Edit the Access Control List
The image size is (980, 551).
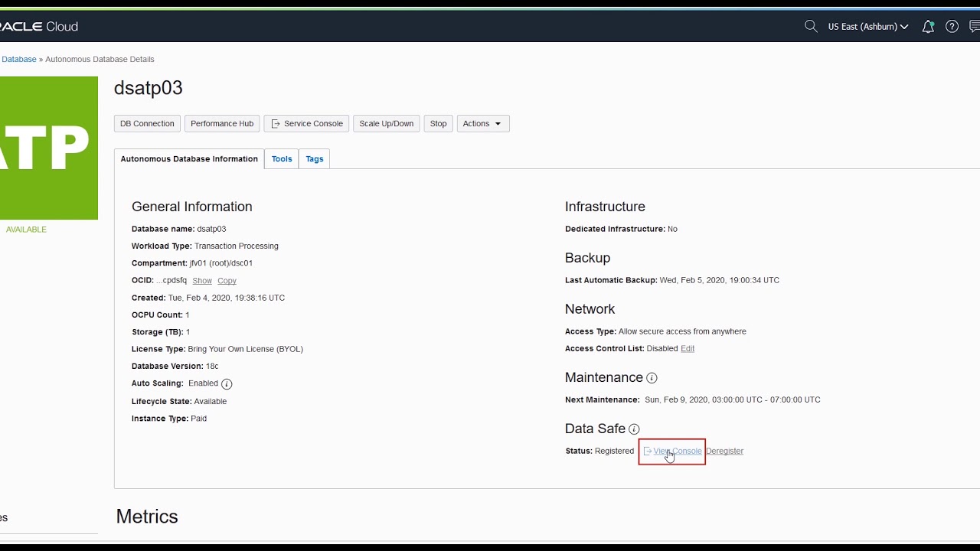point(688,348)
